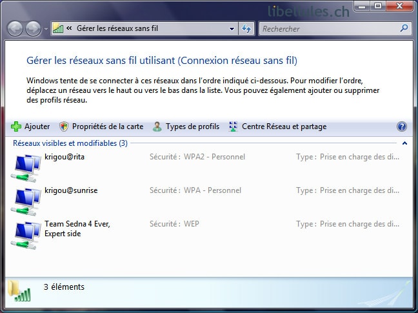Viewport: 418px width, 313px height.
Task: Click the double chevron in address bar
Action: (x=69, y=28)
